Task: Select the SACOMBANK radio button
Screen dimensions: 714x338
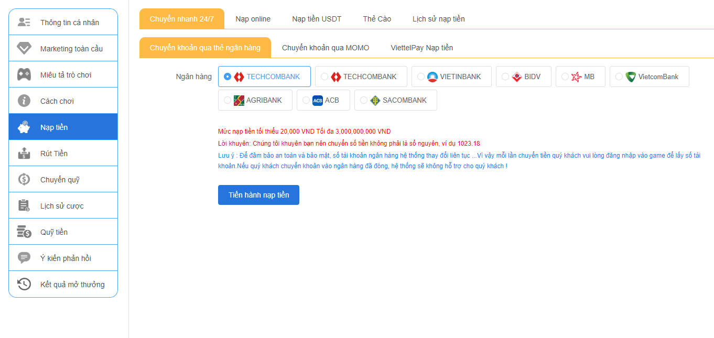Action: pyautogui.click(x=364, y=100)
